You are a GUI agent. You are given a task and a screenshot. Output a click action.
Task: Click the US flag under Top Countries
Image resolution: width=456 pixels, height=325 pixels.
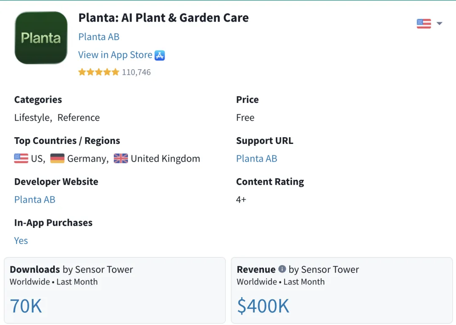pos(21,158)
